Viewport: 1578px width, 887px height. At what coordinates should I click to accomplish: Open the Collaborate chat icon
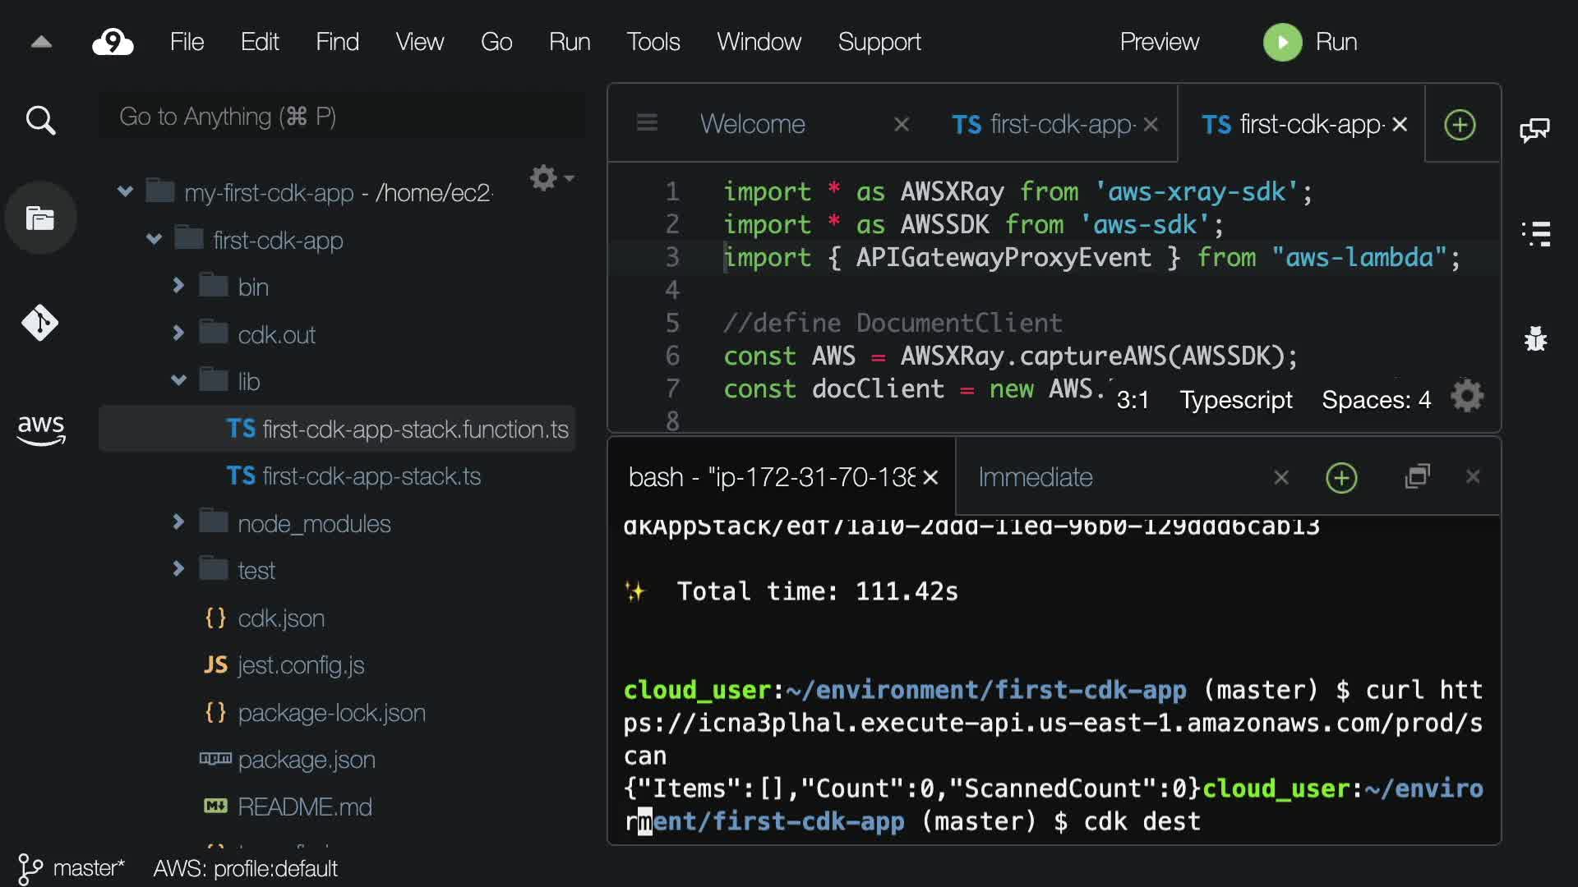1534,130
